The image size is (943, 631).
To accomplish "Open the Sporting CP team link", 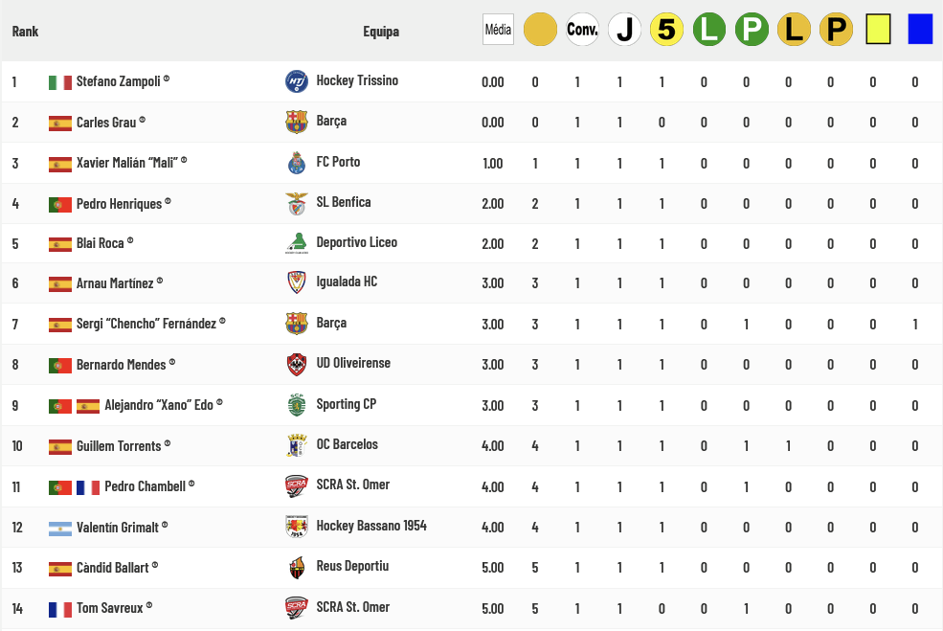I will click(x=346, y=404).
